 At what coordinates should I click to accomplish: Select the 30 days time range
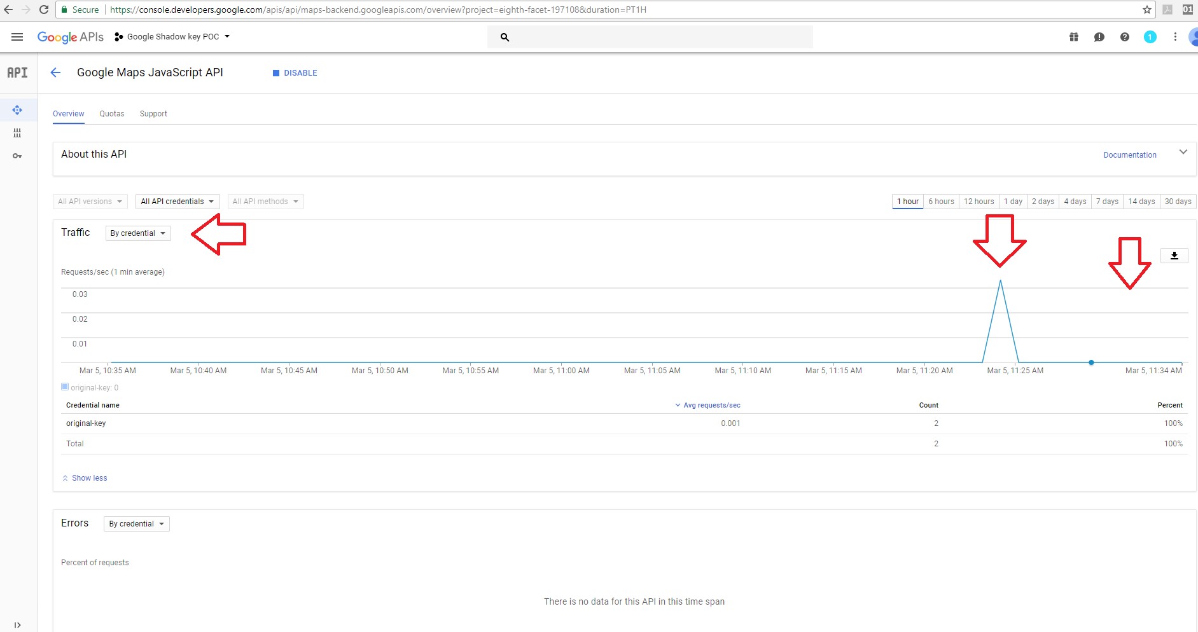1178,202
